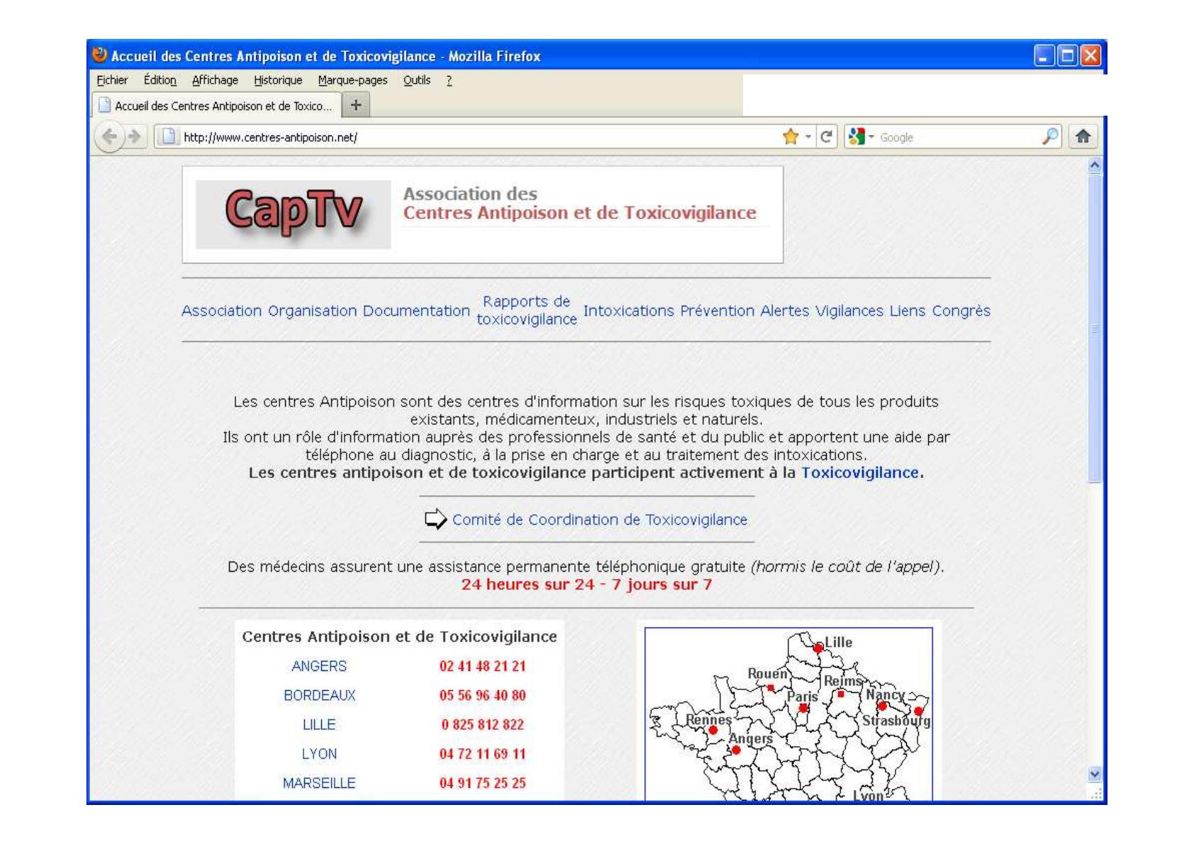The width and height of the screenshot is (1194, 844).
Task: Open the Prévention navigation link
Action: 717,311
